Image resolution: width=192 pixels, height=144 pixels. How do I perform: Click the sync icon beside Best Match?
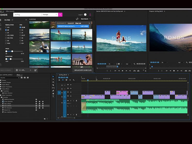coord(77,19)
